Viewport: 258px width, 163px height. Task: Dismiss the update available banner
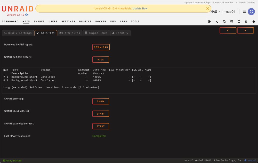point(208,8)
